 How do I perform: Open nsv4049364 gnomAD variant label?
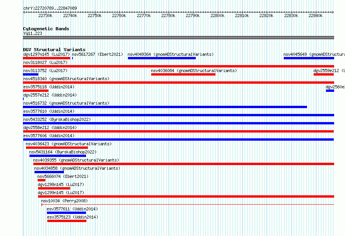[171, 54]
